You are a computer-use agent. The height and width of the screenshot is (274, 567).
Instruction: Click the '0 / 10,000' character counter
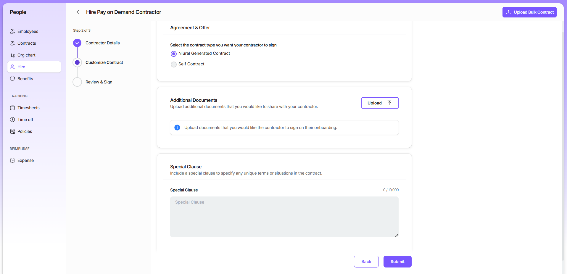coord(391,190)
